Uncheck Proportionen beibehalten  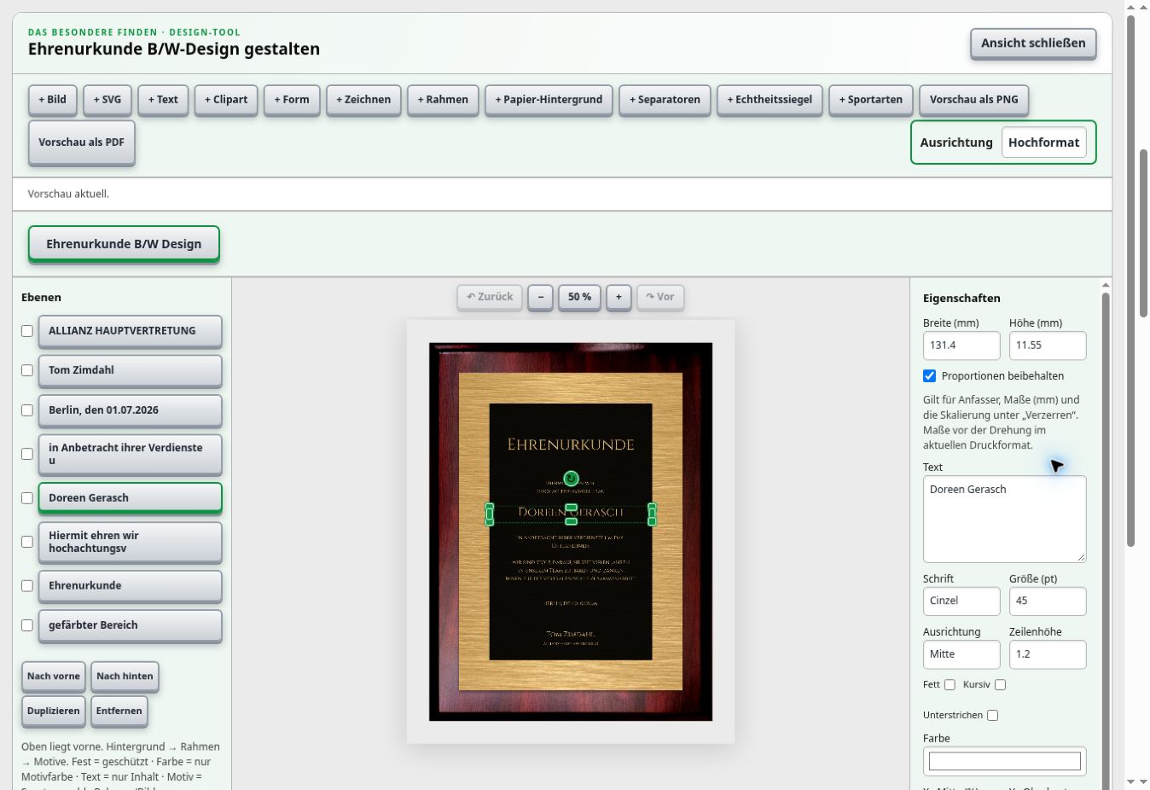[x=930, y=376]
